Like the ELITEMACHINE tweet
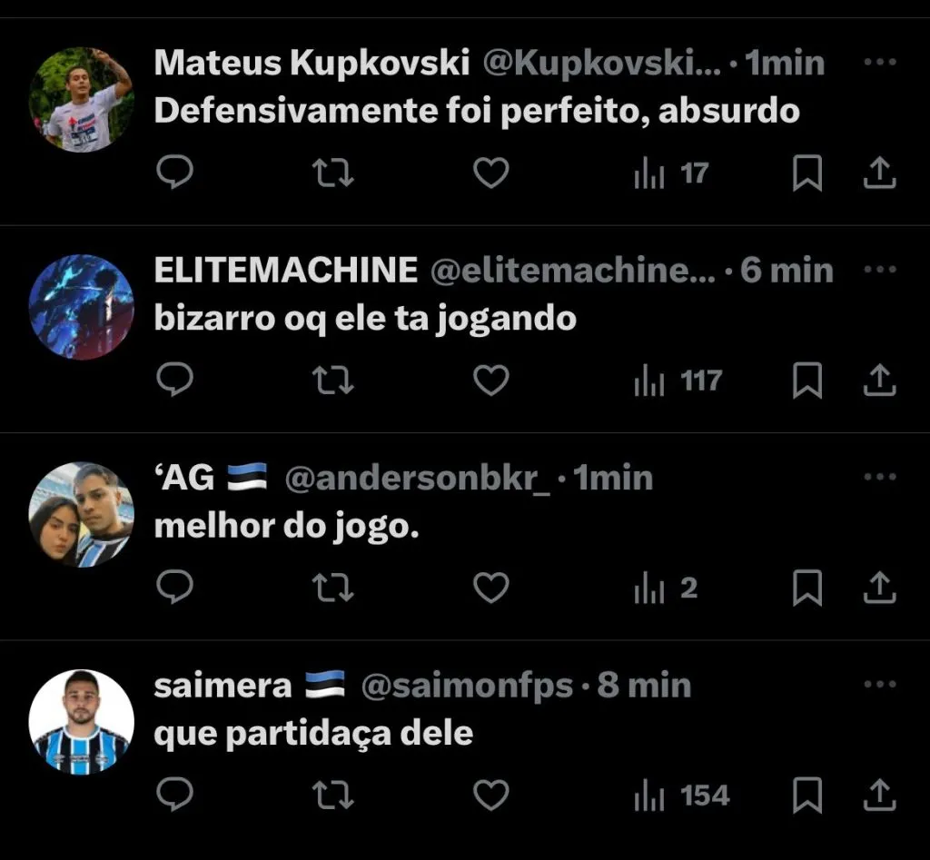 coord(491,381)
